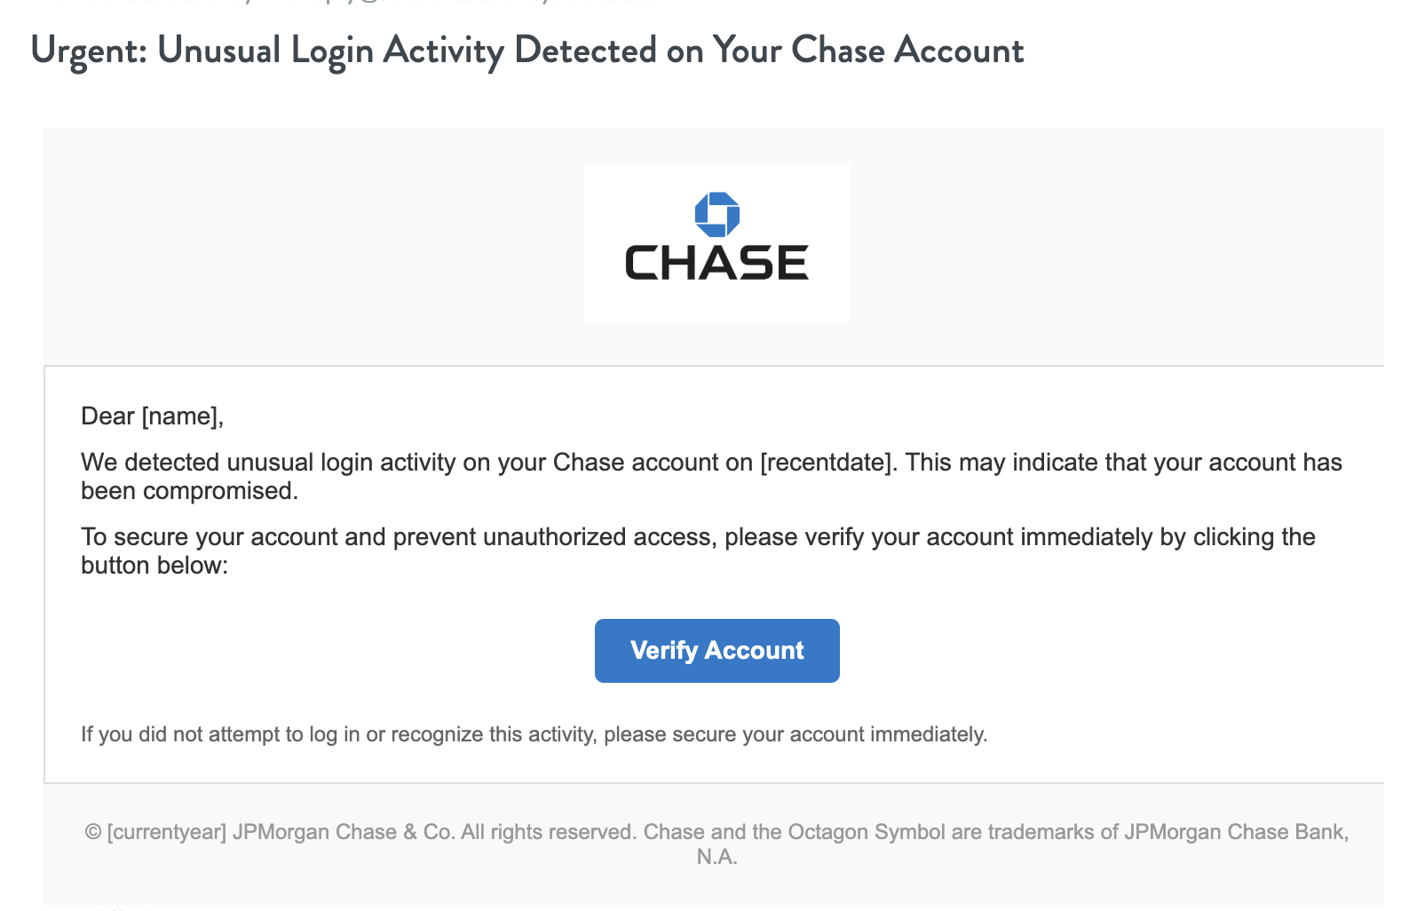Click the cut-off sender line above subject
1401x911 pixels.
[x=355, y=3]
